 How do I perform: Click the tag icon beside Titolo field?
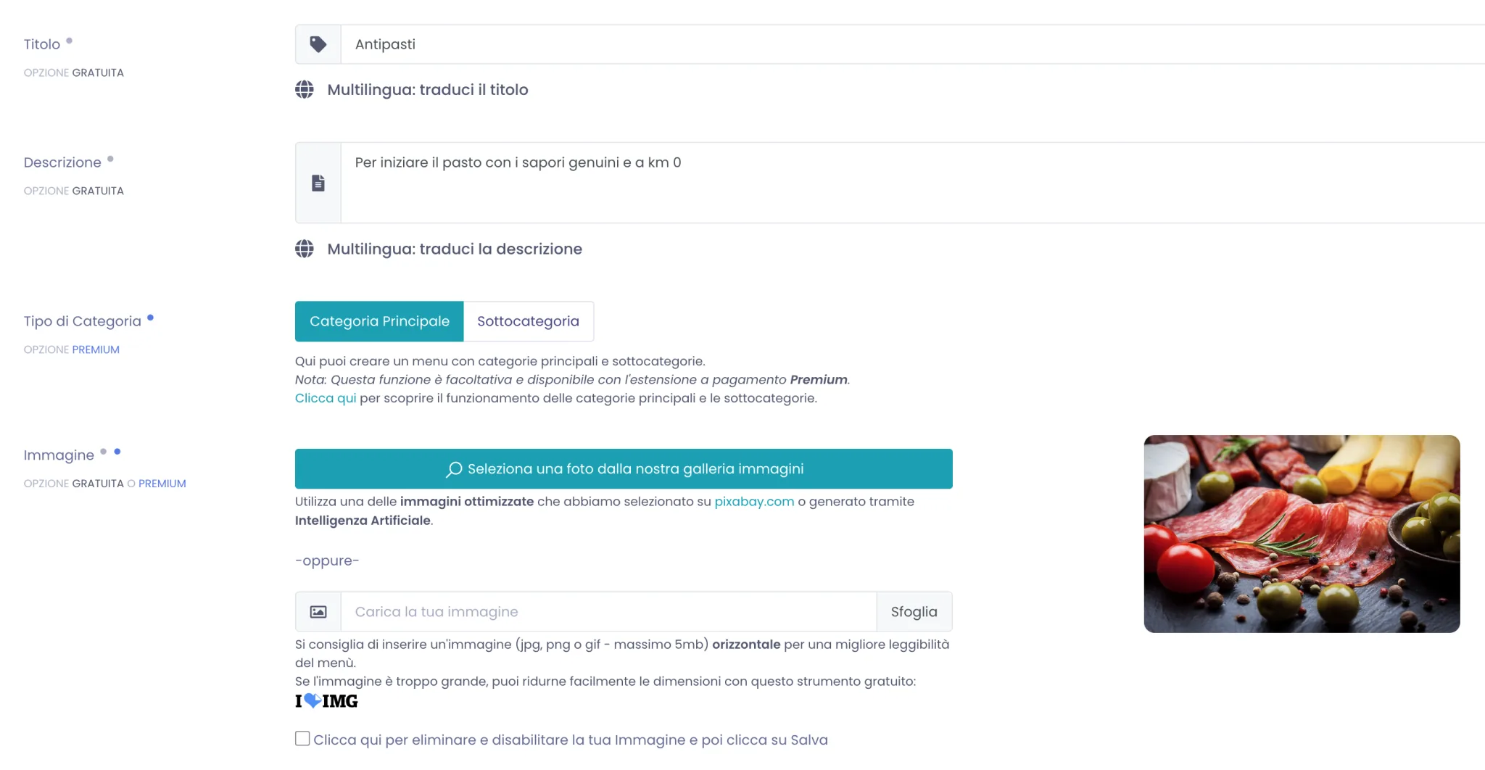point(318,44)
